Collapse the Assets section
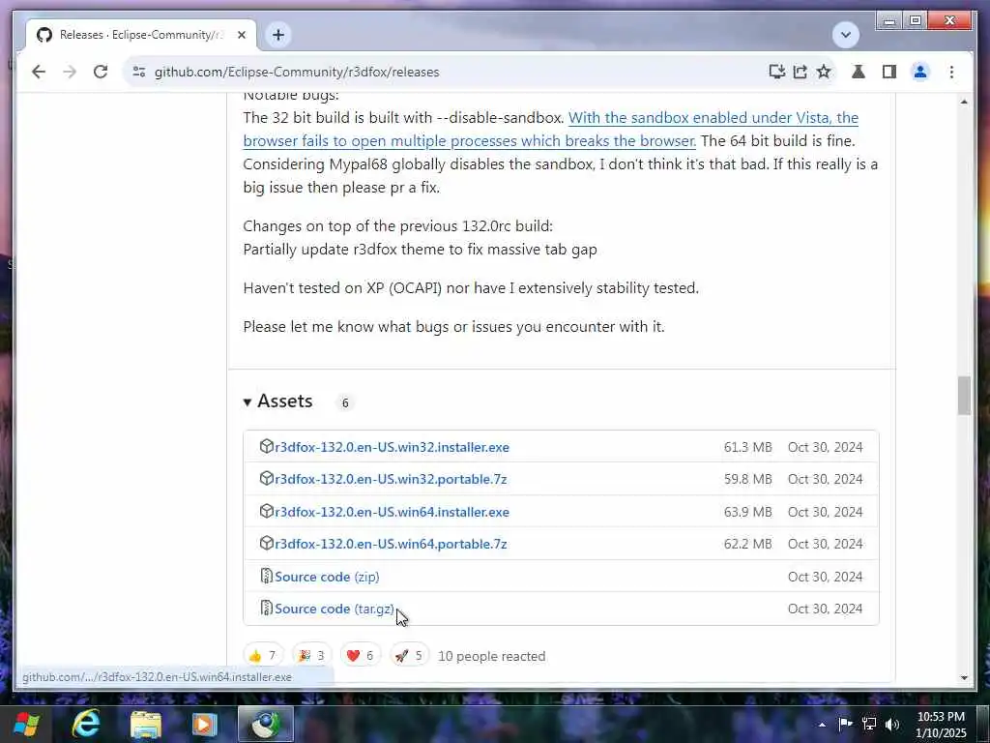Viewport: 990px width, 743px height. click(x=277, y=401)
